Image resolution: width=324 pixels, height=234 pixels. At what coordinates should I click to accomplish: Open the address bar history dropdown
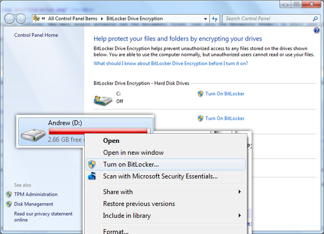(205, 19)
